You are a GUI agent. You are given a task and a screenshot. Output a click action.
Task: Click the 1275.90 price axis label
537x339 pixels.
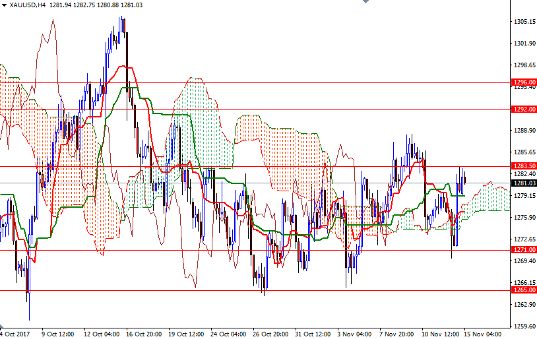pos(524,218)
